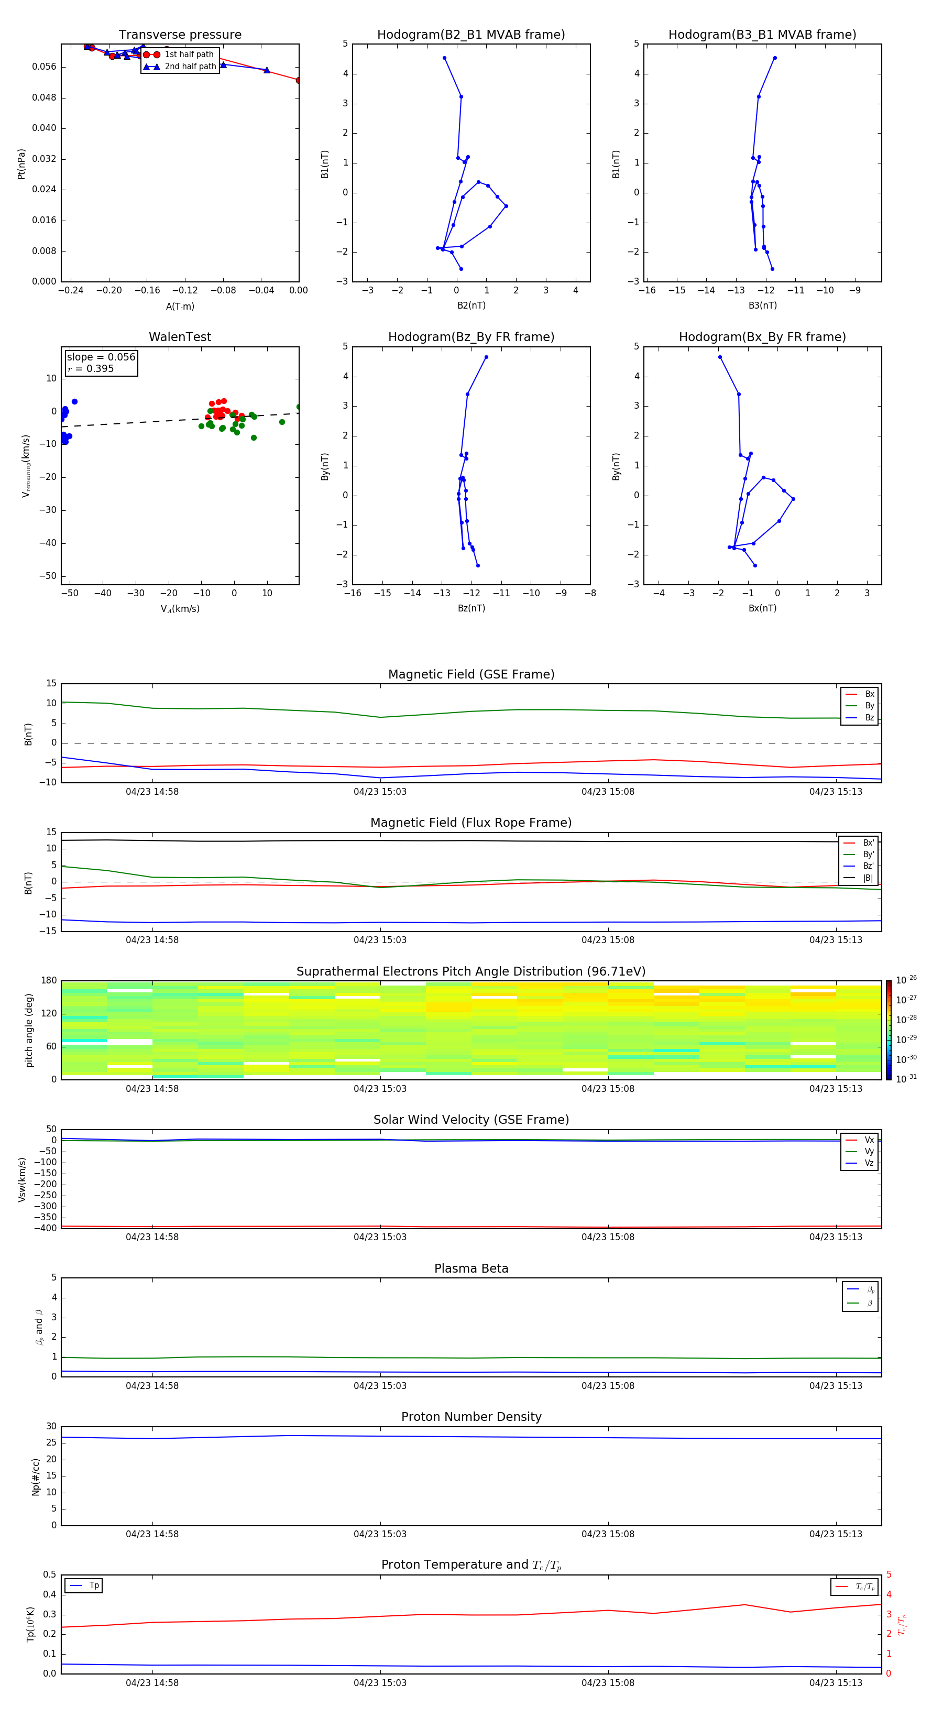Click the βp entry in Plasma Beta legend
The height and width of the screenshot is (1729, 943).
point(860,1289)
